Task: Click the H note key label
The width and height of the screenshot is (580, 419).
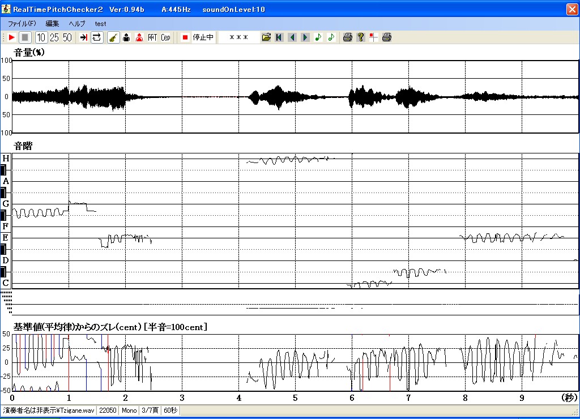Action: (x=6, y=159)
